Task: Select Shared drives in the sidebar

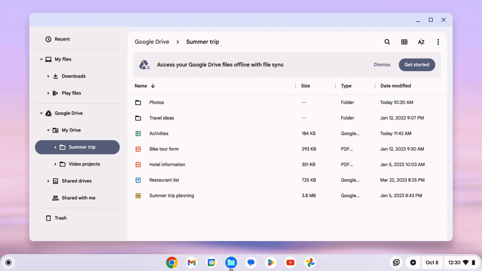Action: coord(77,181)
